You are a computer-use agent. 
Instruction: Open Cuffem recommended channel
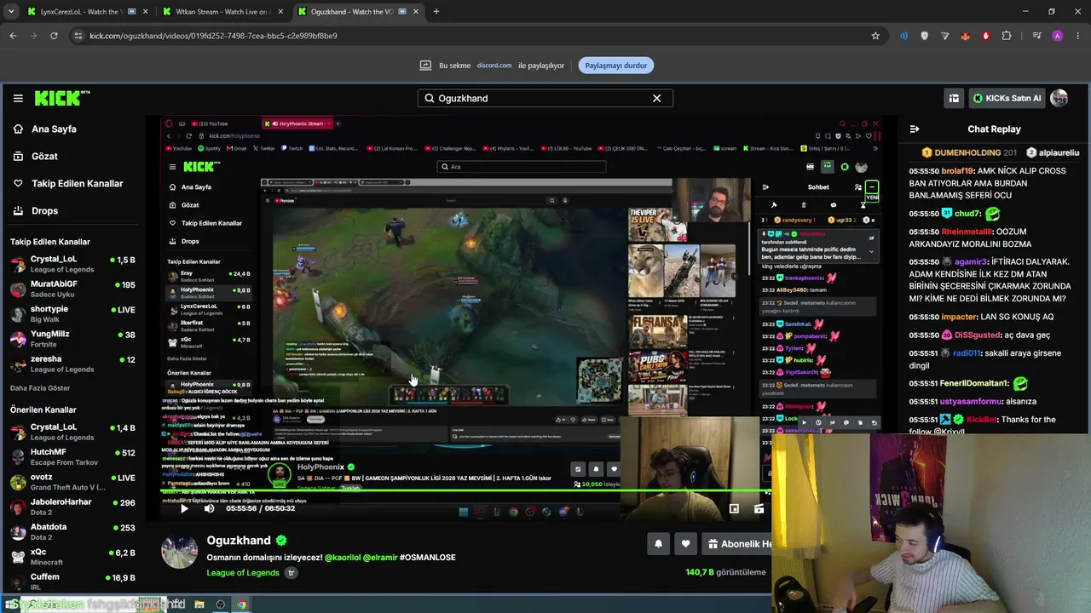72,581
